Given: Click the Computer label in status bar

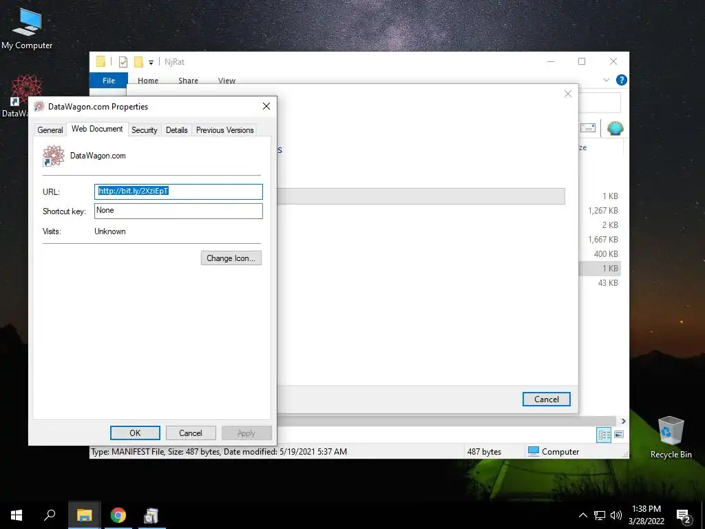Looking at the screenshot, I should coord(560,452).
